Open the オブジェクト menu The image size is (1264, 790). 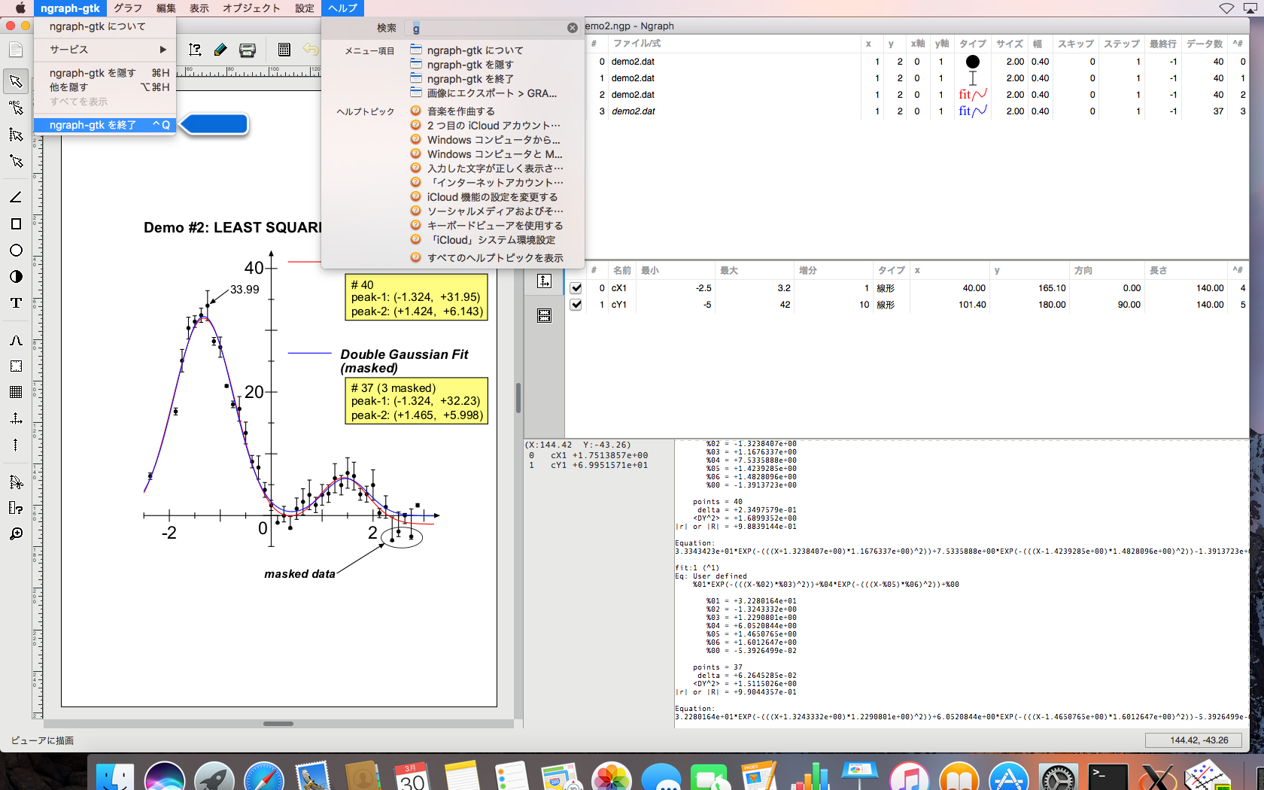(x=251, y=8)
